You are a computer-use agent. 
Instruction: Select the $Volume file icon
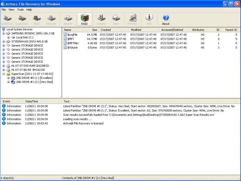pyautogui.click(x=65, y=47)
